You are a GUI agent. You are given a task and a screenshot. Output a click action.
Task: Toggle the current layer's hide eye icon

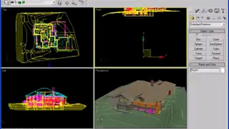click(x=13, y=3)
